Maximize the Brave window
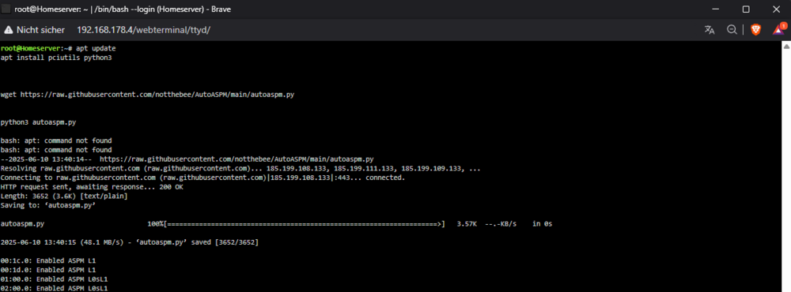The image size is (791, 292). click(x=746, y=9)
